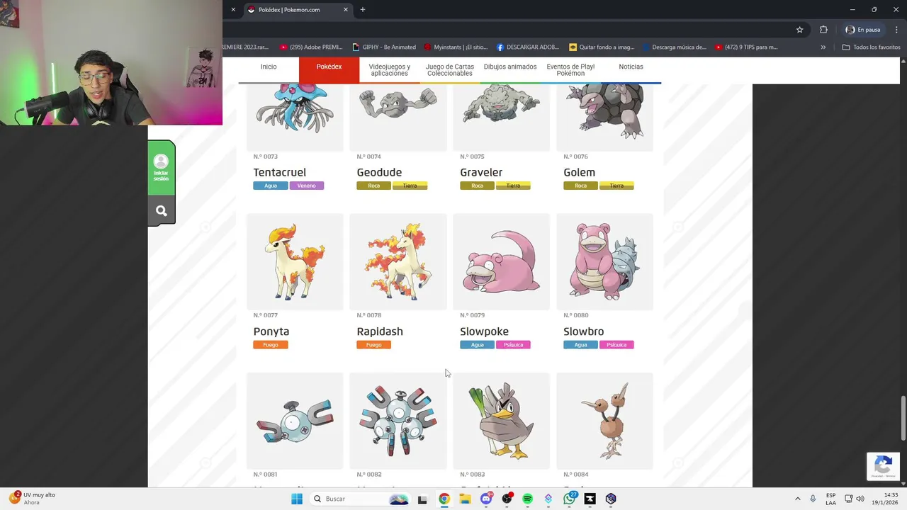
Task: Open the 'GIPHY - Be Animated' bookmark
Action: pos(383,47)
